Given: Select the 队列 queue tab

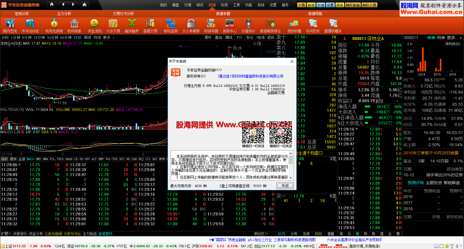Looking at the screenshot, I should 282,234.
